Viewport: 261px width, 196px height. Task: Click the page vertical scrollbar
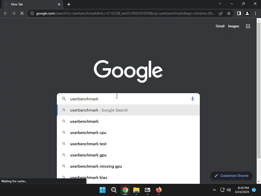(x=259, y=90)
